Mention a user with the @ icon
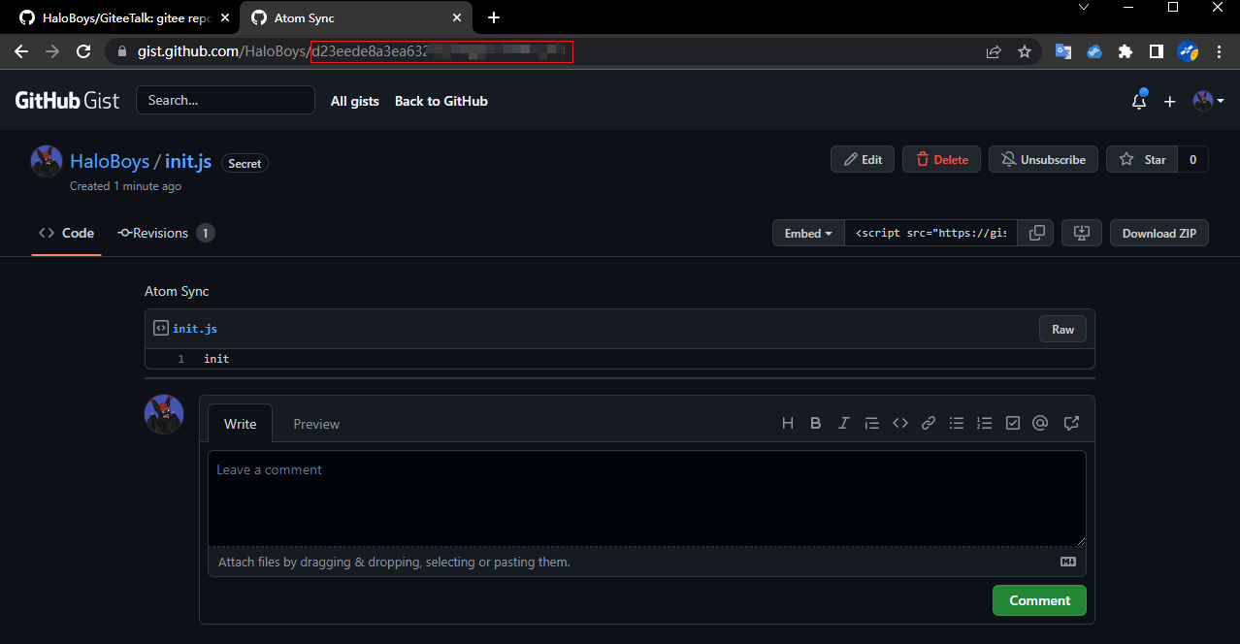 point(1040,423)
